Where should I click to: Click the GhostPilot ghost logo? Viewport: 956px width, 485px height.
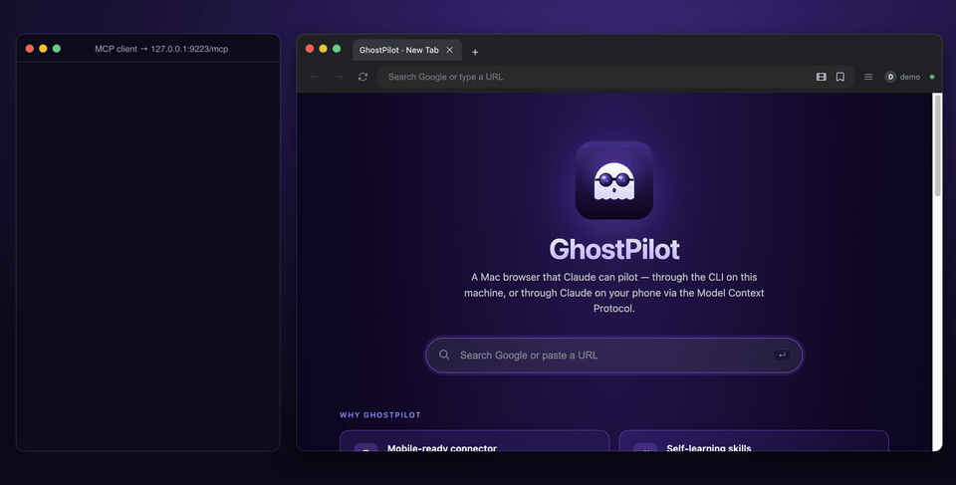click(614, 180)
